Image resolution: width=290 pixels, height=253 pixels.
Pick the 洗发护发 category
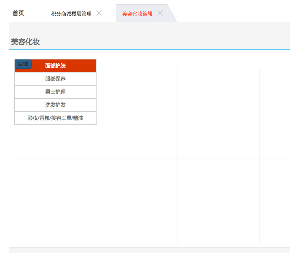point(55,105)
